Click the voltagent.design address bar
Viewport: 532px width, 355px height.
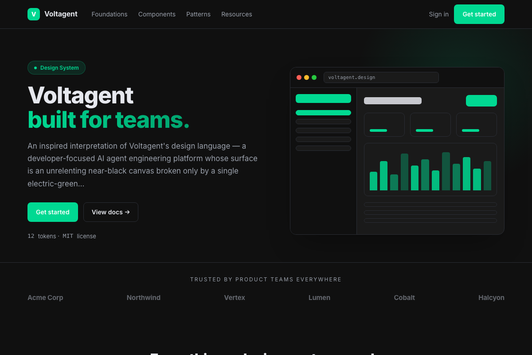(381, 78)
